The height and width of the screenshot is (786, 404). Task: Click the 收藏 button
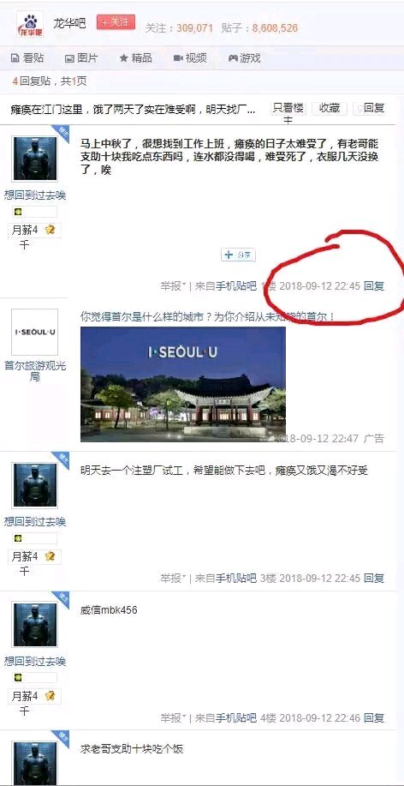pyautogui.click(x=330, y=108)
